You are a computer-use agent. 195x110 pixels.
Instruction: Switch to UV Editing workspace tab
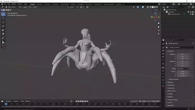pyautogui.click(x=55, y=4)
